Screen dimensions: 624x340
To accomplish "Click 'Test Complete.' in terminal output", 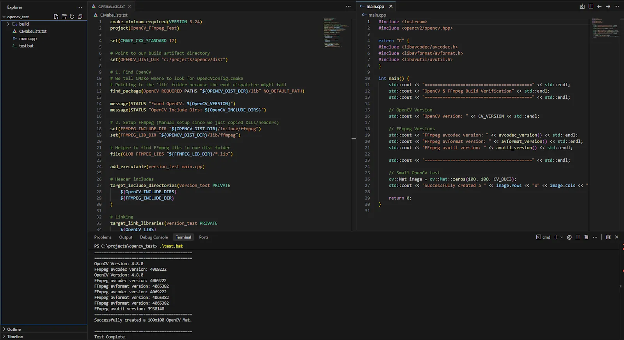I will coord(110,337).
